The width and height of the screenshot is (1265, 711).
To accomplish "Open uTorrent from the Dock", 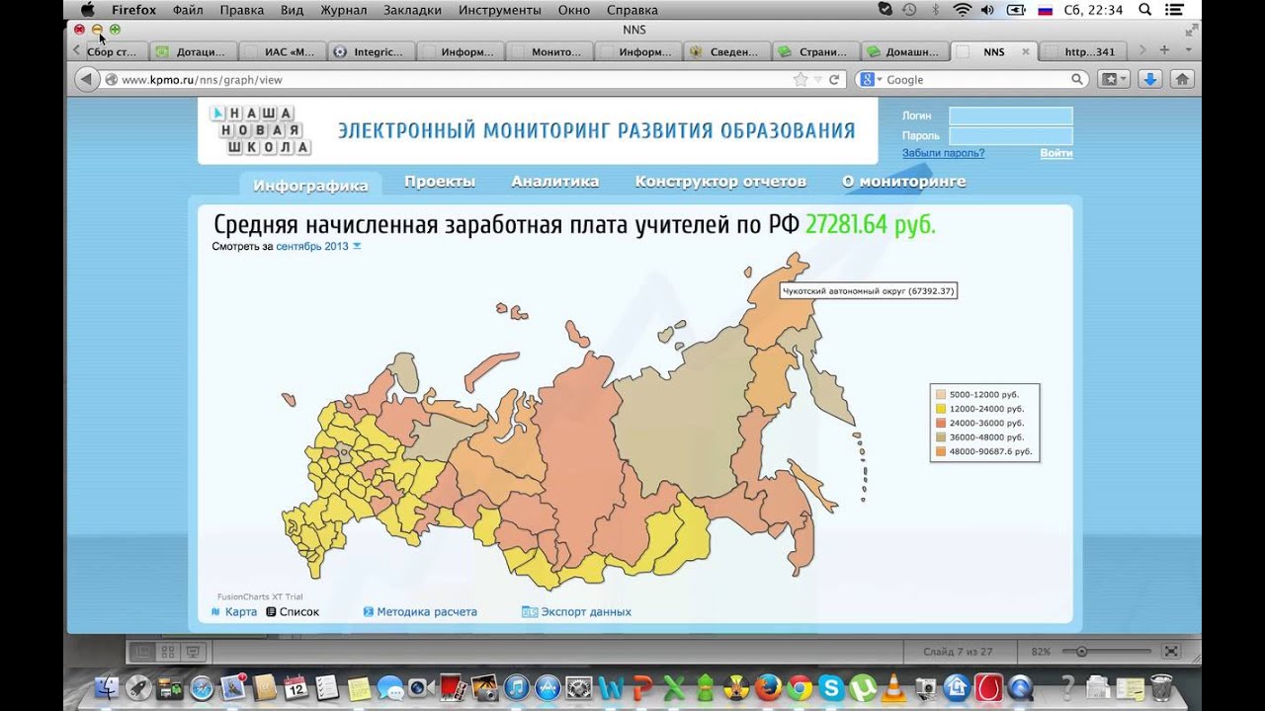I will [862, 687].
